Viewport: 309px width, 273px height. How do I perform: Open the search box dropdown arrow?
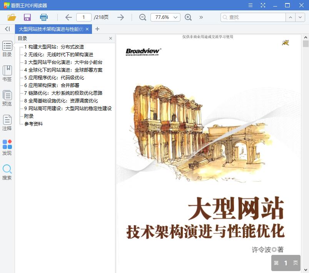[300, 17]
